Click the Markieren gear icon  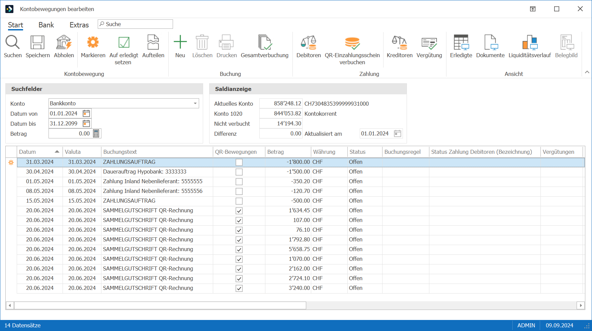click(x=93, y=42)
